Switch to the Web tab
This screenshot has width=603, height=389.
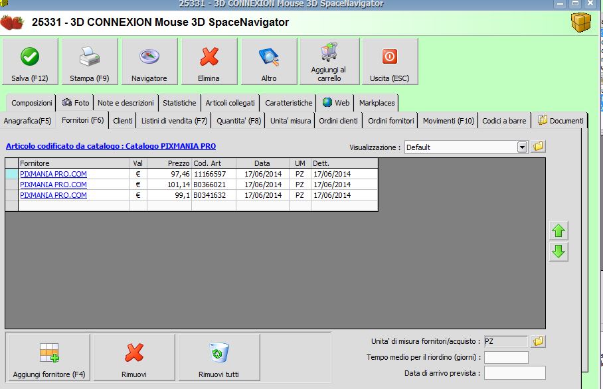click(336, 103)
